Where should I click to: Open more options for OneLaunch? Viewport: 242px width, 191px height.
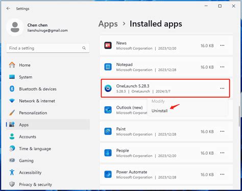(222, 88)
